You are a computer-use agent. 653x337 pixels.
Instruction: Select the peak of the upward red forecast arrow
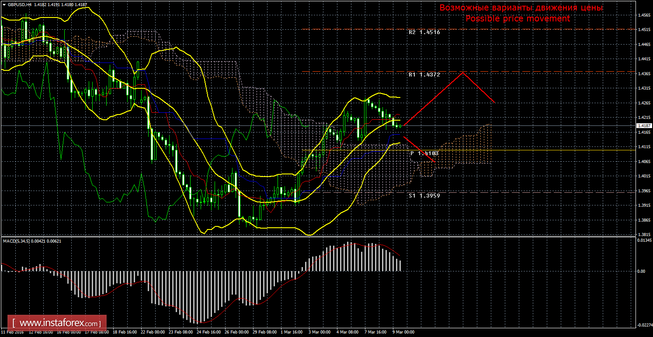463,73
